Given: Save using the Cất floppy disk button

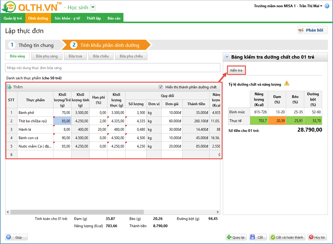Looking at the screenshot, I should tap(257, 237).
